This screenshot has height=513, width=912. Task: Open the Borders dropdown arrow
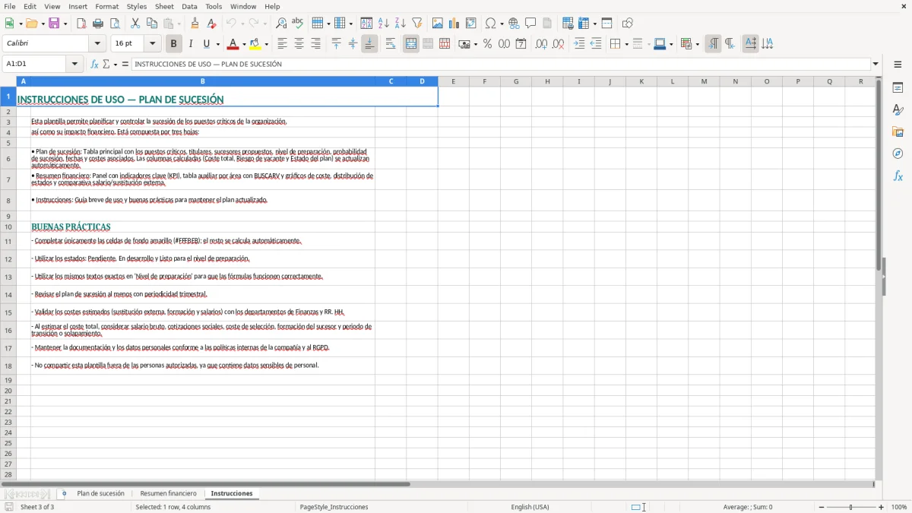click(626, 44)
